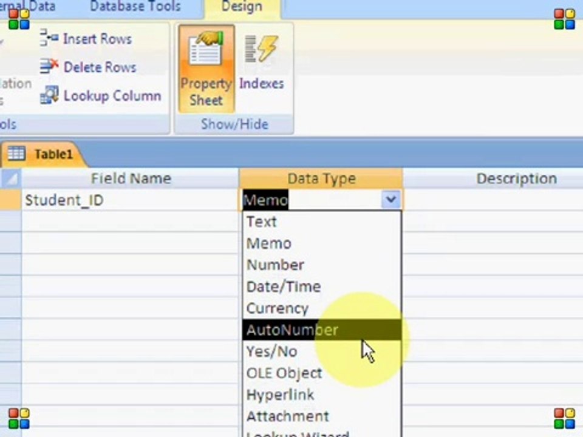Click the Student_ID field name cell

pyautogui.click(x=130, y=200)
